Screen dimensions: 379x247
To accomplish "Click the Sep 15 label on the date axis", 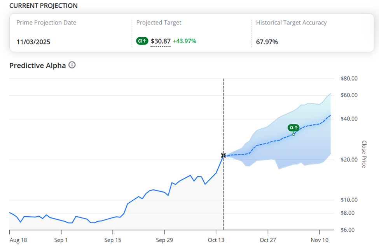I will pyautogui.click(x=114, y=240).
